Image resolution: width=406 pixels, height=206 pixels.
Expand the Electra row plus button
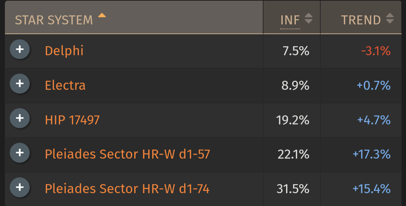pos(20,83)
